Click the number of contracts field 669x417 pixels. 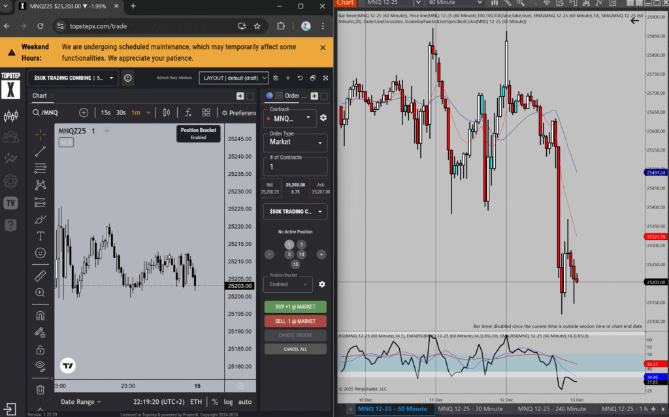tap(295, 167)
